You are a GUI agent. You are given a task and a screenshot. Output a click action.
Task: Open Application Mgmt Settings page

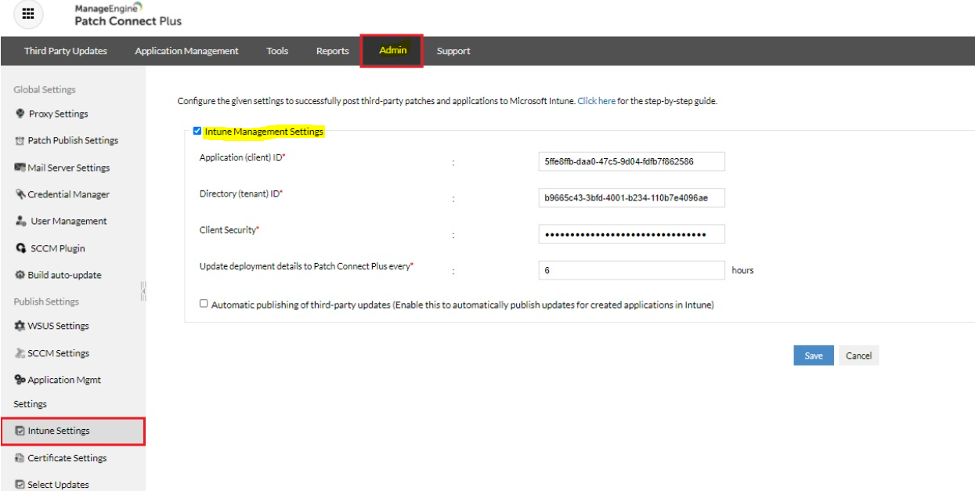tap(64, 380)
